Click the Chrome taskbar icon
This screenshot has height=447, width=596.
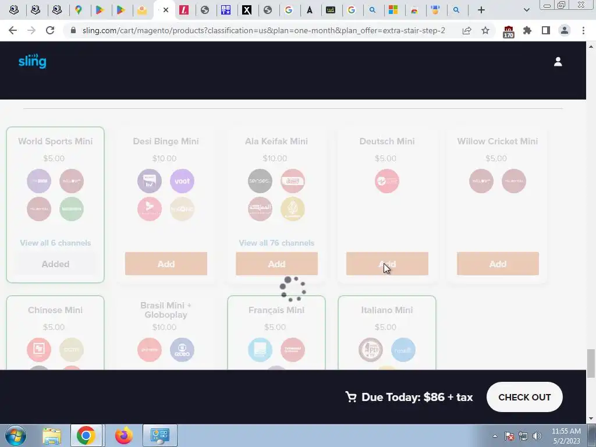click(86, 435)
